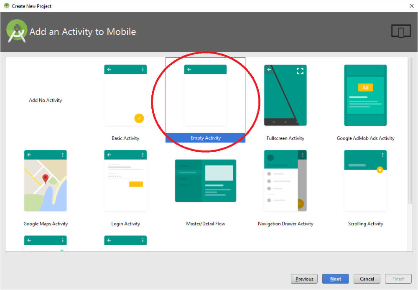Image resolution: width=418 pixels, height=290 pixels.
Task: Click the phone and tablet form factor icon
Action: (x=401, y=31)
